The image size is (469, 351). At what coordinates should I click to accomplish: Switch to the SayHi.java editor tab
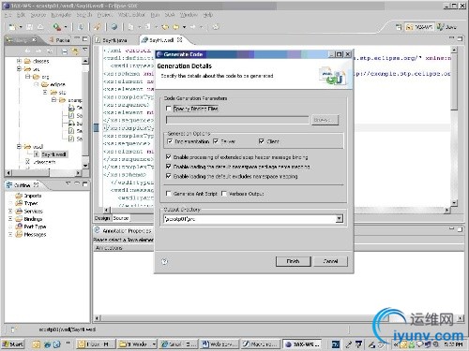coord(114,40)
